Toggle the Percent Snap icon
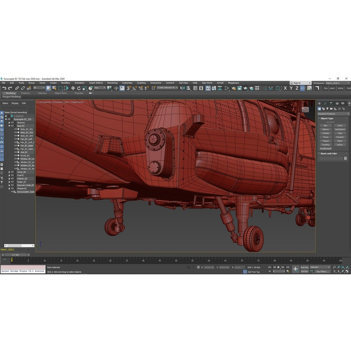The width and height of the screenshot is (351, 351). 141,88
